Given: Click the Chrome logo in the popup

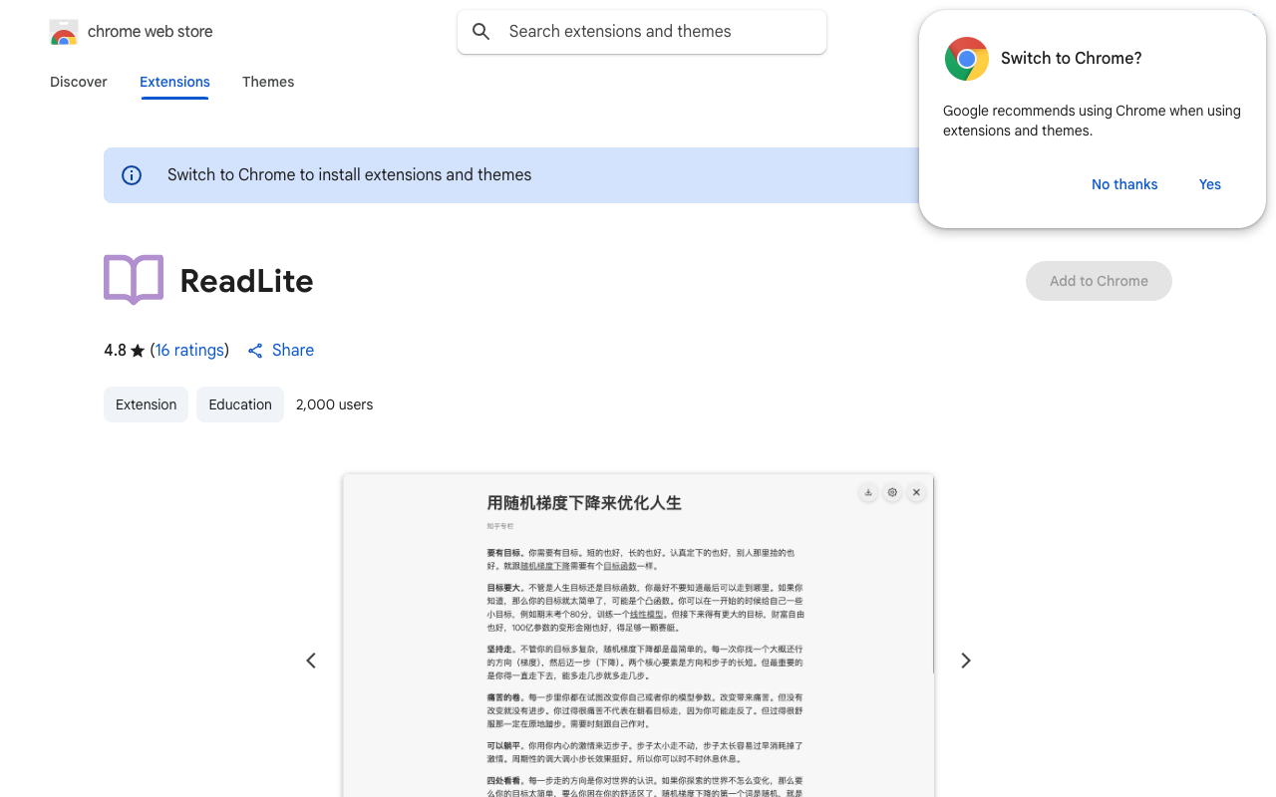Looking at the screenshot, I should point(967,59).
